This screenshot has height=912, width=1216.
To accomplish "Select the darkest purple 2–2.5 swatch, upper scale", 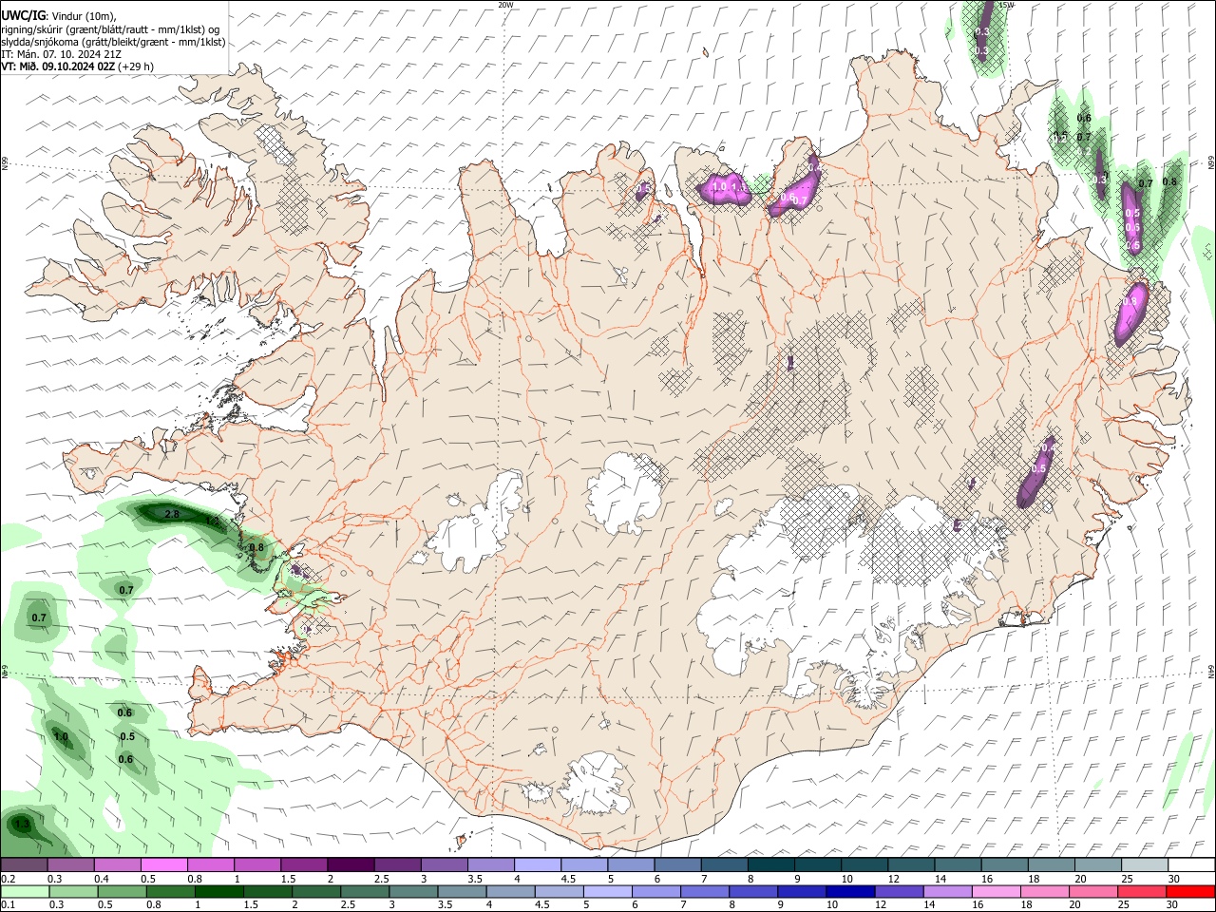I will coord(350,864).
